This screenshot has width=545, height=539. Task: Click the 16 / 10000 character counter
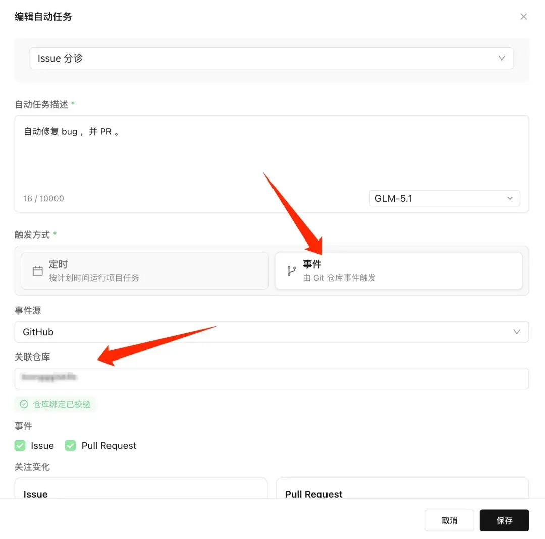click(x=43, y=198)
